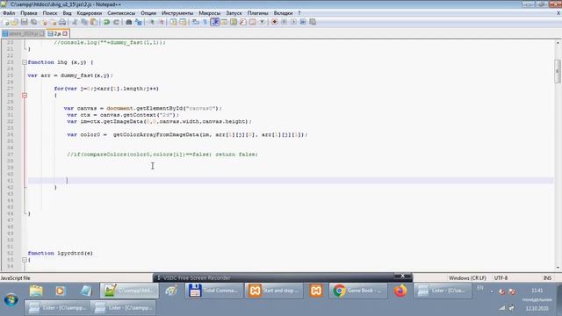The height and width of the screenshot is (316, 562).
Task: Open the Windows Start button
Action: 11,299
